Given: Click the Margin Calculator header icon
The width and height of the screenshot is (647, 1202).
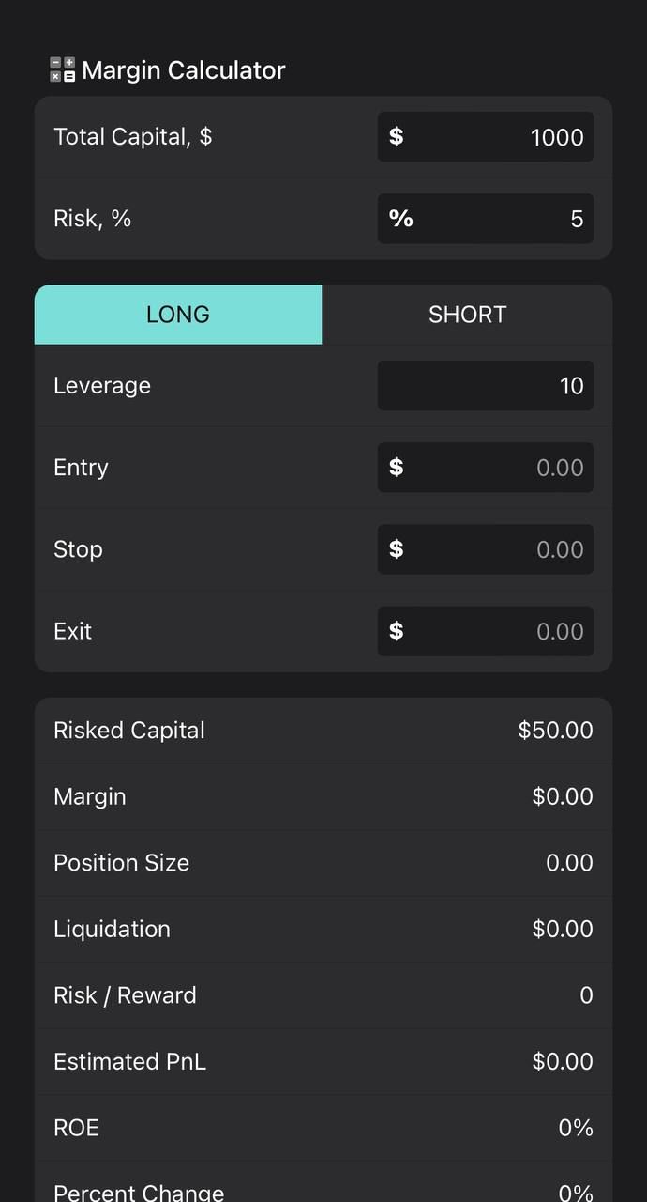Looking at the screenshot, I should click(x=61, y=69).
